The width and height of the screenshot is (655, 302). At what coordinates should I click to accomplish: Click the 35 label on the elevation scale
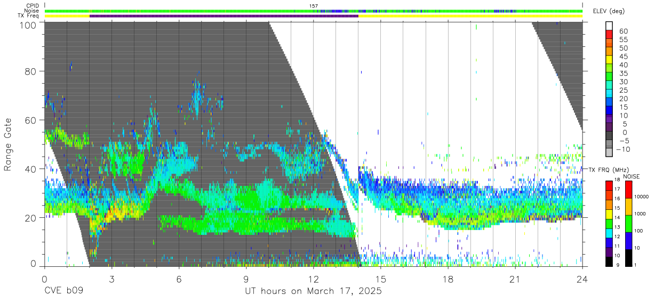[622, 74]
